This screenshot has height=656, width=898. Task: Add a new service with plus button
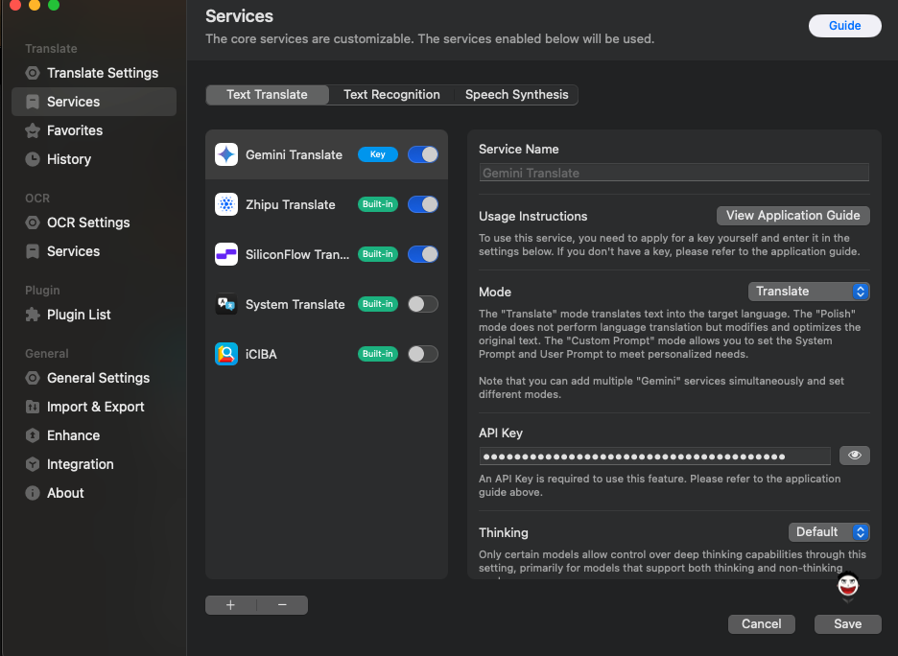click(230, 605)
